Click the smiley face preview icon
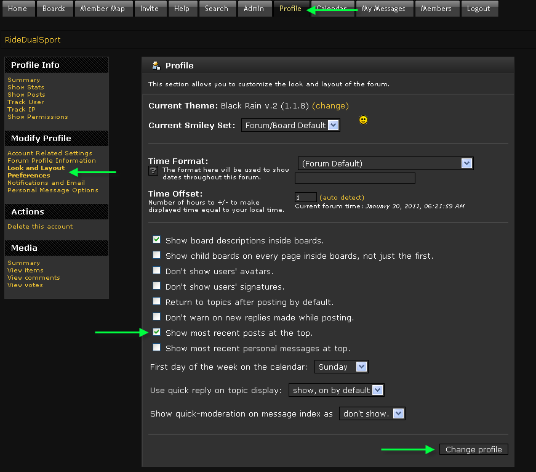The height and width of the screenshot is (472, 536). tap(363, 120)
